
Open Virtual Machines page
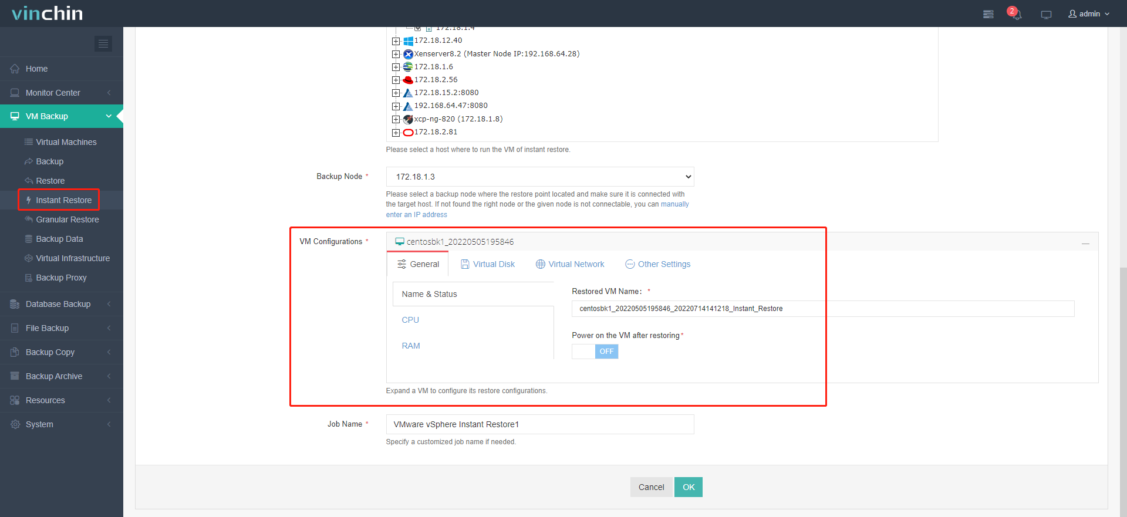click(x=66, y=142)
